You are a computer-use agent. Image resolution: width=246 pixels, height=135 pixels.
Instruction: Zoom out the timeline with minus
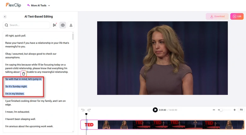(x=214, y=110)
